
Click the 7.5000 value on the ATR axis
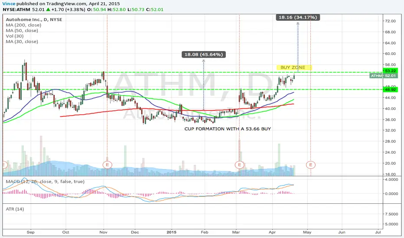click(391, 214)
